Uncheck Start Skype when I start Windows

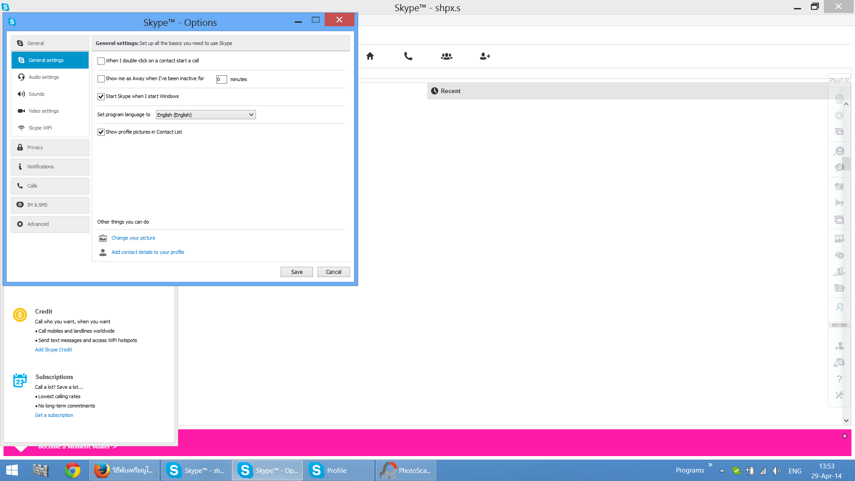[101, 97]
